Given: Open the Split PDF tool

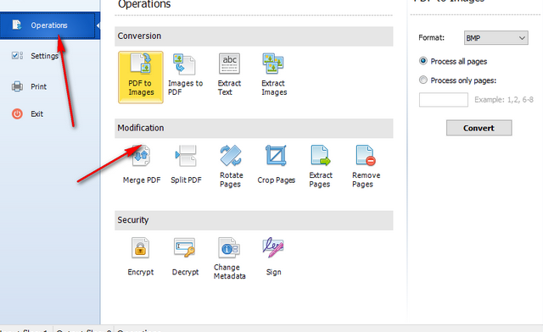Looking at the screenshot, I should pyautogui.click(x=186, y=164).
